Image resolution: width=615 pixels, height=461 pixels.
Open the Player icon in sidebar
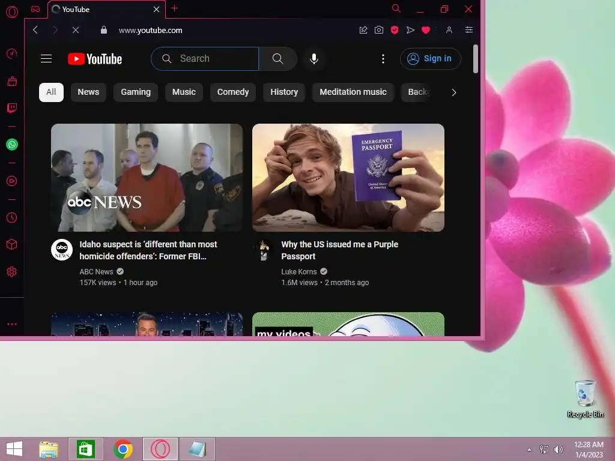pos(12,181)
